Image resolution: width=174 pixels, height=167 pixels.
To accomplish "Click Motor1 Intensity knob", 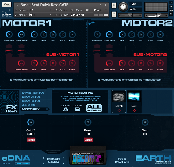I will point(9,35).
